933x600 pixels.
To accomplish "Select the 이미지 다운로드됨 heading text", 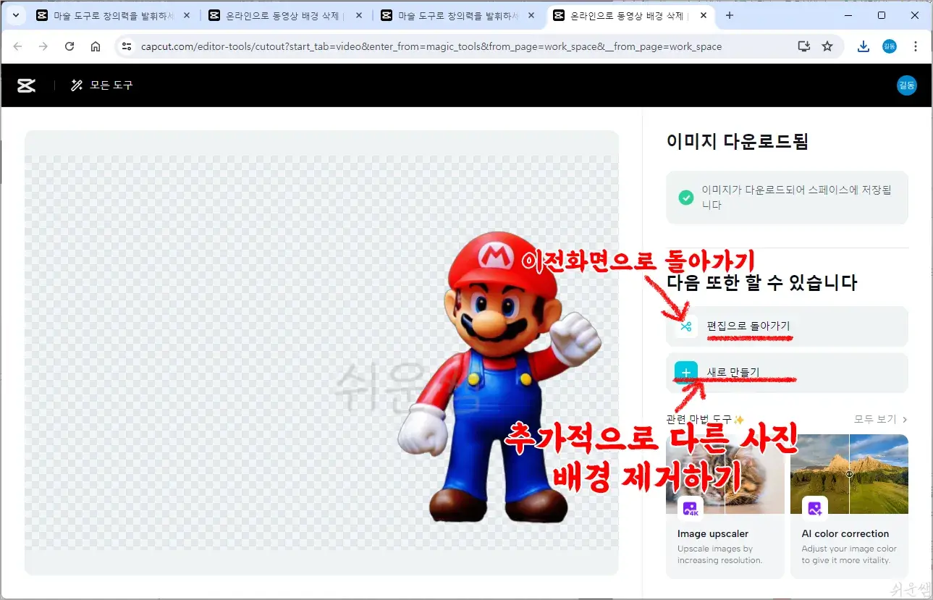I will pos(737,141).
